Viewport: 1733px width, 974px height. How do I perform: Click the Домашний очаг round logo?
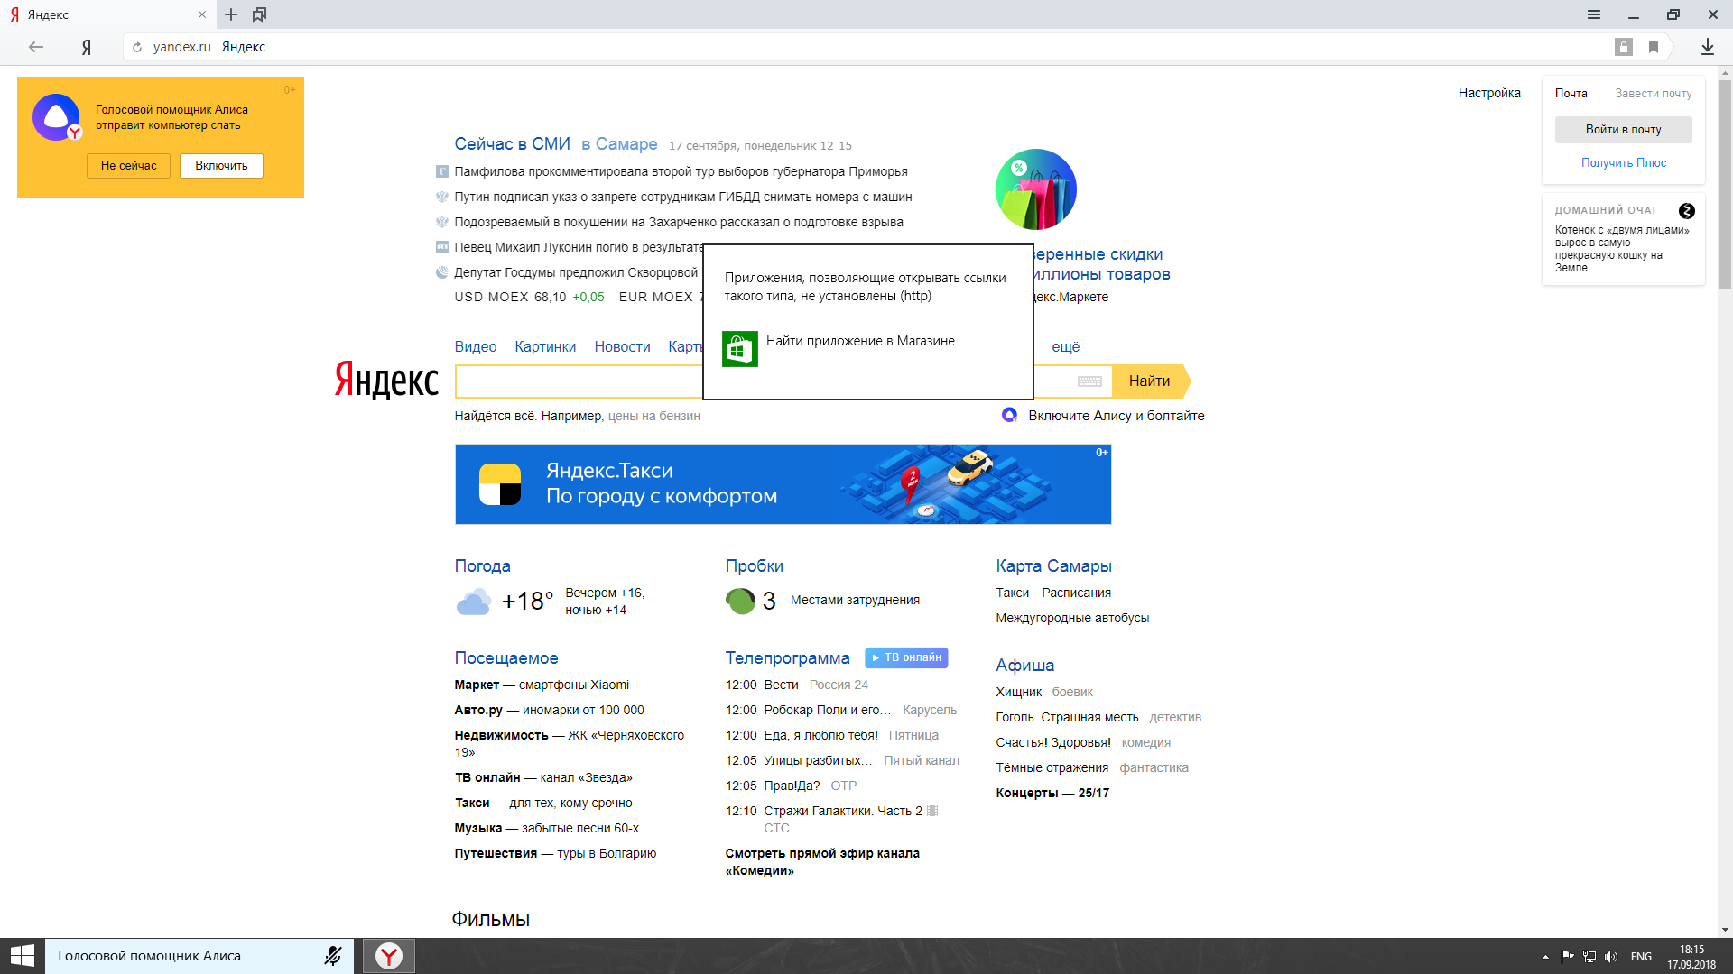tap(1686, 211)
